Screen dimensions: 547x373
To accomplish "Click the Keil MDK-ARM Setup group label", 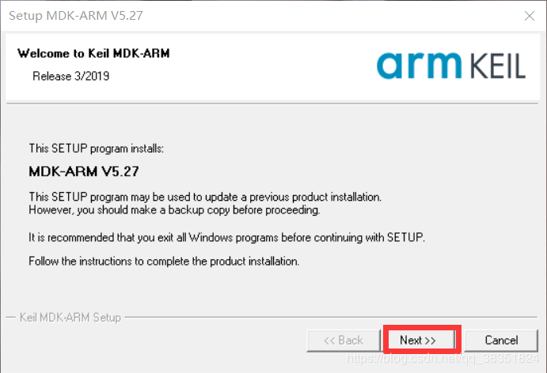I will (x=70, y=318).
